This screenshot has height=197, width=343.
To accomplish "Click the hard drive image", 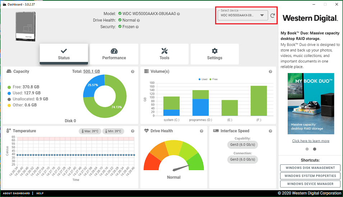I will [x=26, y=27].
